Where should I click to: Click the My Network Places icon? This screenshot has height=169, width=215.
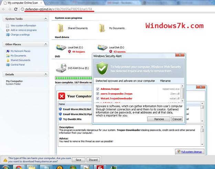coord(8,51)
